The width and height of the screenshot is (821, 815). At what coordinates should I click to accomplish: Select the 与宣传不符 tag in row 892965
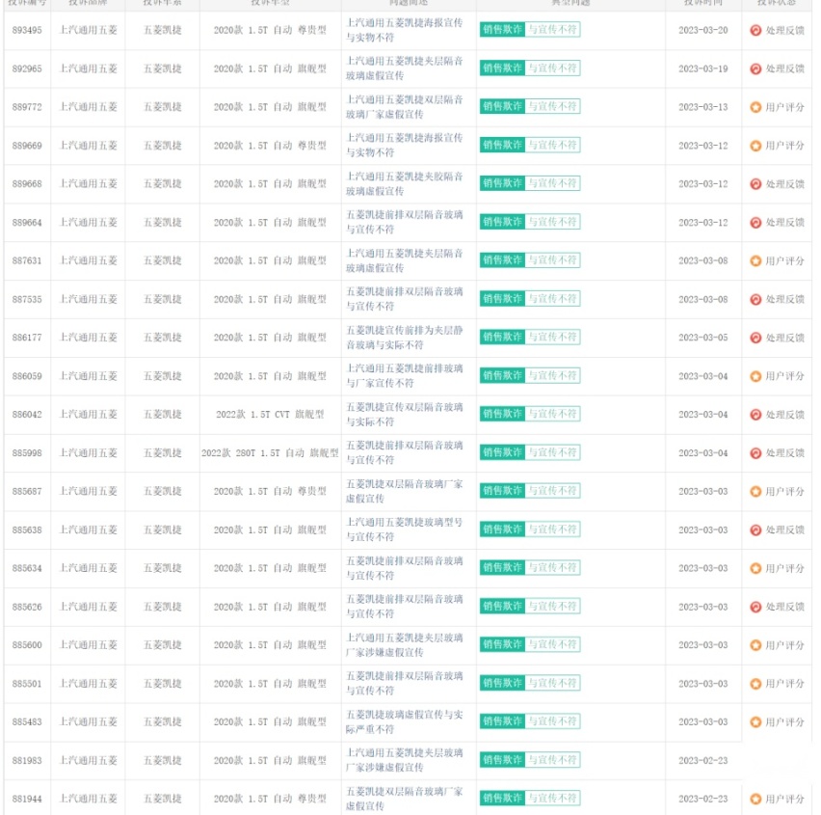[x=552, y=68]
